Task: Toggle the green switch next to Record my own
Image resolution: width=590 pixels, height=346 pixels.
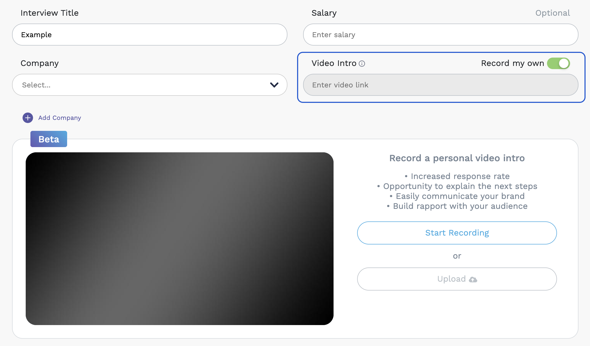Action: [559, 63]
